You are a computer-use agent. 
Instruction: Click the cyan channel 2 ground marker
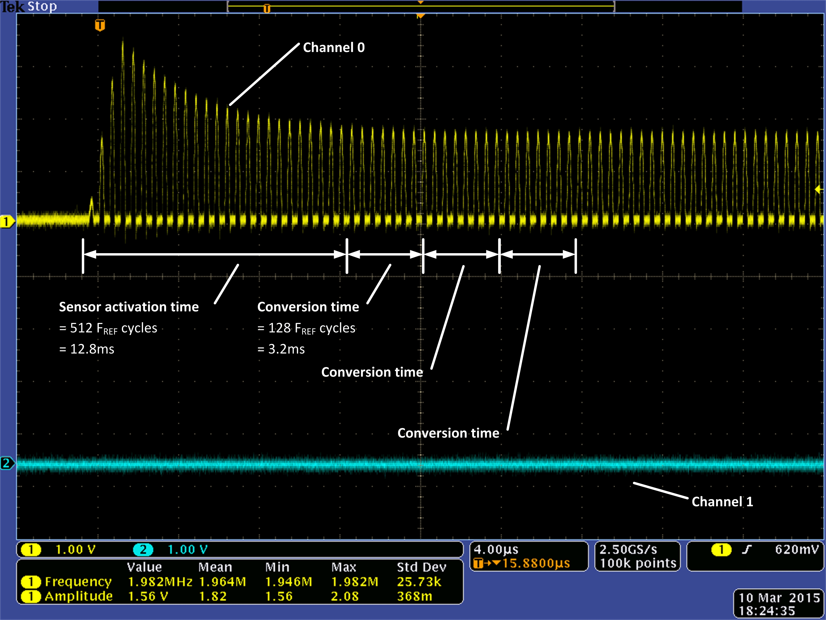pos(6,463)
